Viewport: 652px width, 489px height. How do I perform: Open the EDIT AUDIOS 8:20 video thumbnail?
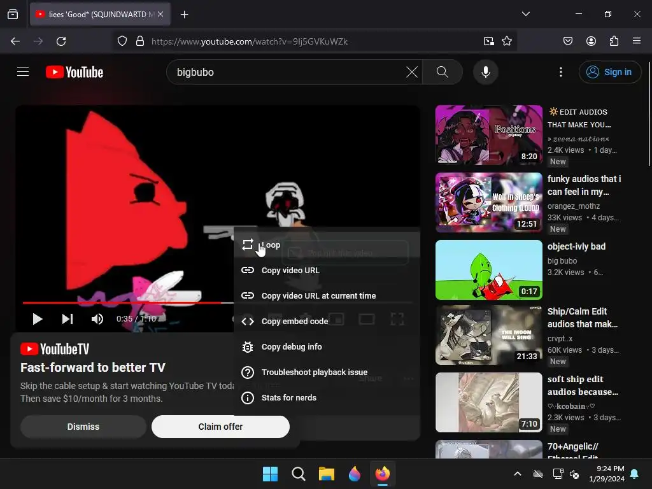488,135
